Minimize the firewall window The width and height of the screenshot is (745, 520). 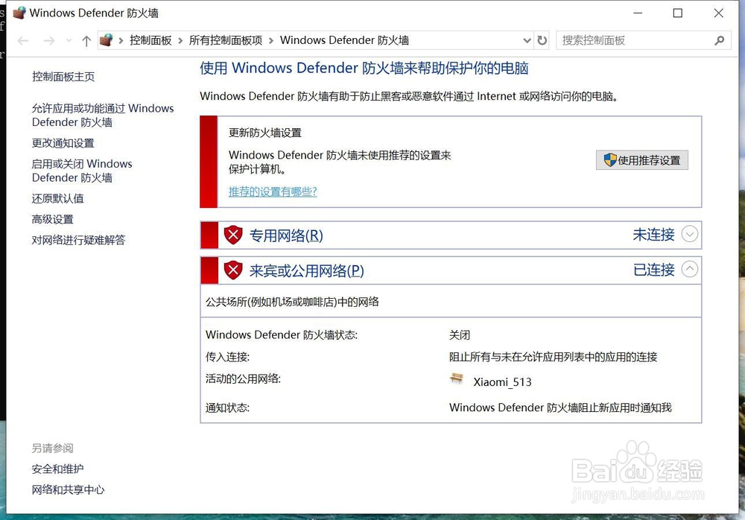638,13
